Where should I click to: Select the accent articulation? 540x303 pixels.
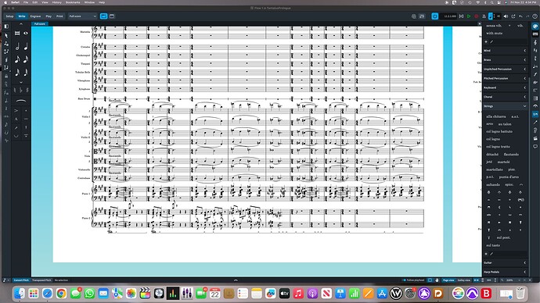point(16,111)
